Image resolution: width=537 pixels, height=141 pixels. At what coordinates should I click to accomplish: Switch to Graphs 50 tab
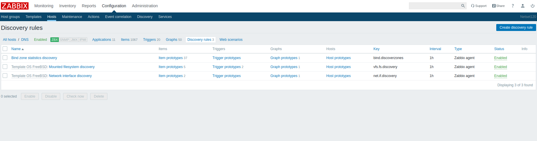pos(174,40)
